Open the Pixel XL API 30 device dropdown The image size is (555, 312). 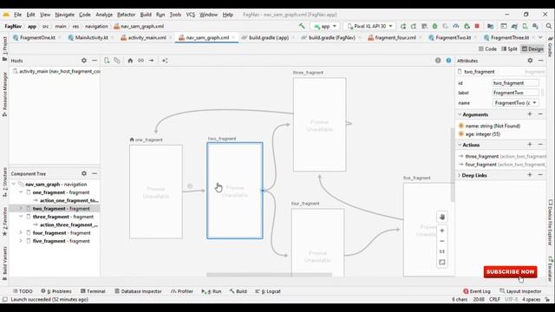(x=370, y=26)
